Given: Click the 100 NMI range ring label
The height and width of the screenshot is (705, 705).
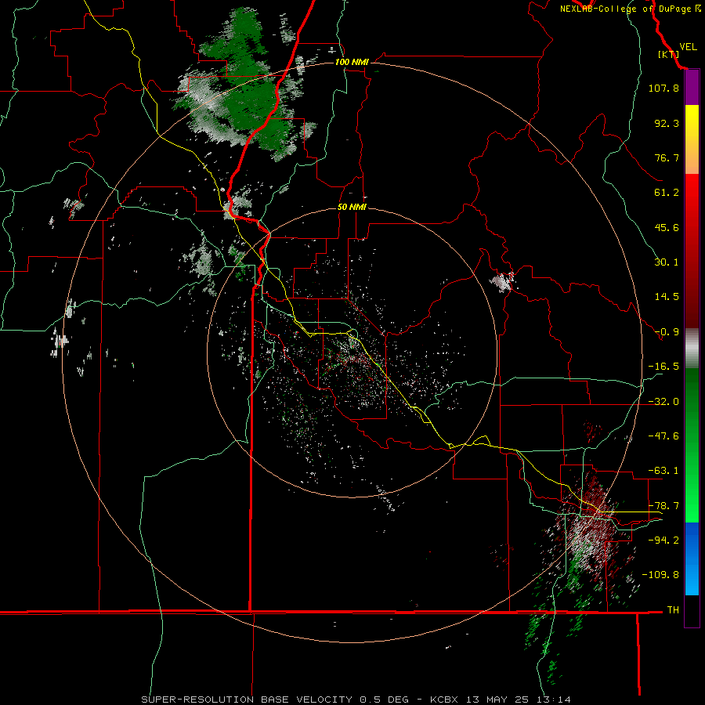Looking at the screenshot, I should point(352,62).
